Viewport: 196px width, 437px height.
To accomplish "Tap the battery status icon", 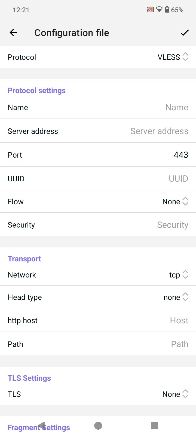I will tap(167, 10).
